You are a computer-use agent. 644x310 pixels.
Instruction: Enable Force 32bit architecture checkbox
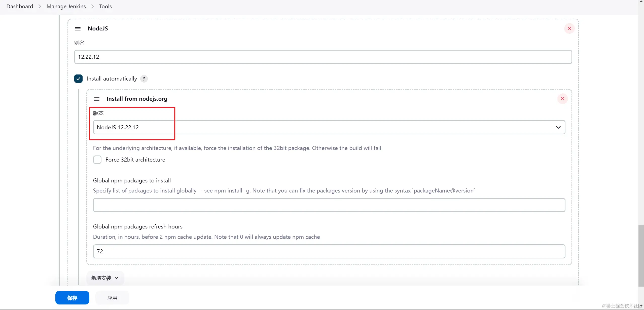[x=97, y=160]
